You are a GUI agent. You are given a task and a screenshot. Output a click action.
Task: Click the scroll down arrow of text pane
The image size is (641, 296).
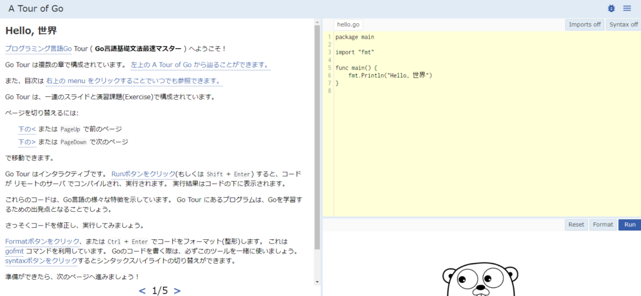[317, 282]
